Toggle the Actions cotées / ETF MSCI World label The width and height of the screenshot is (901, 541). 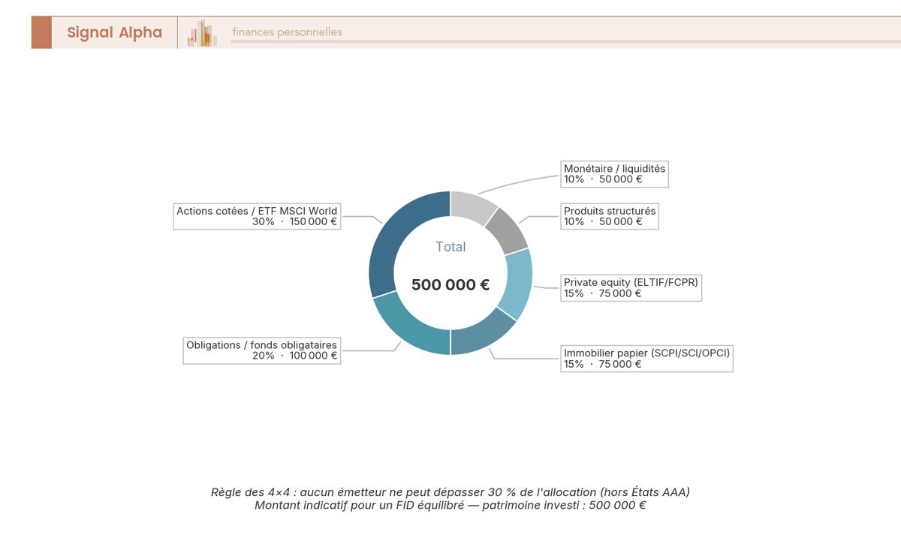pyautogui.click(x=256, y=217)
